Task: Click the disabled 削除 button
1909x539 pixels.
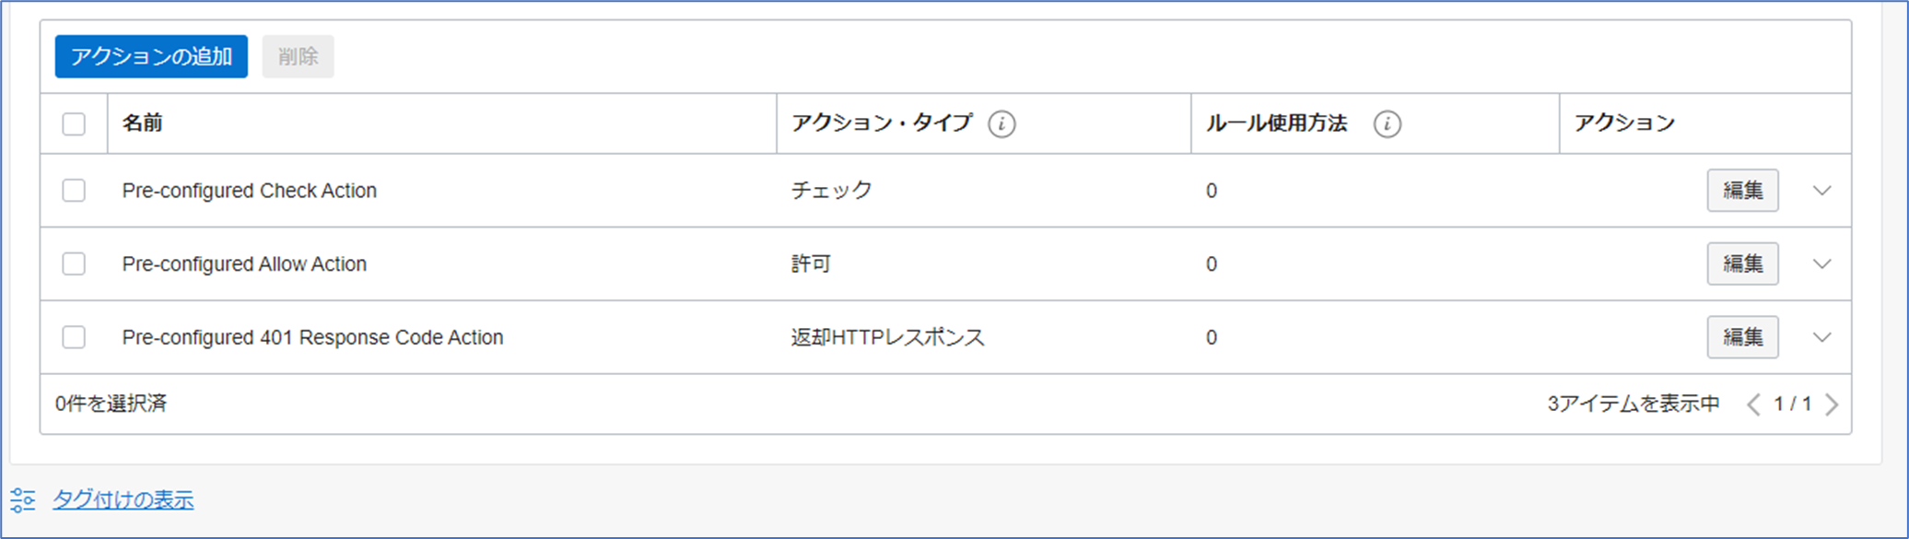Action: click(x=298, y=56)
